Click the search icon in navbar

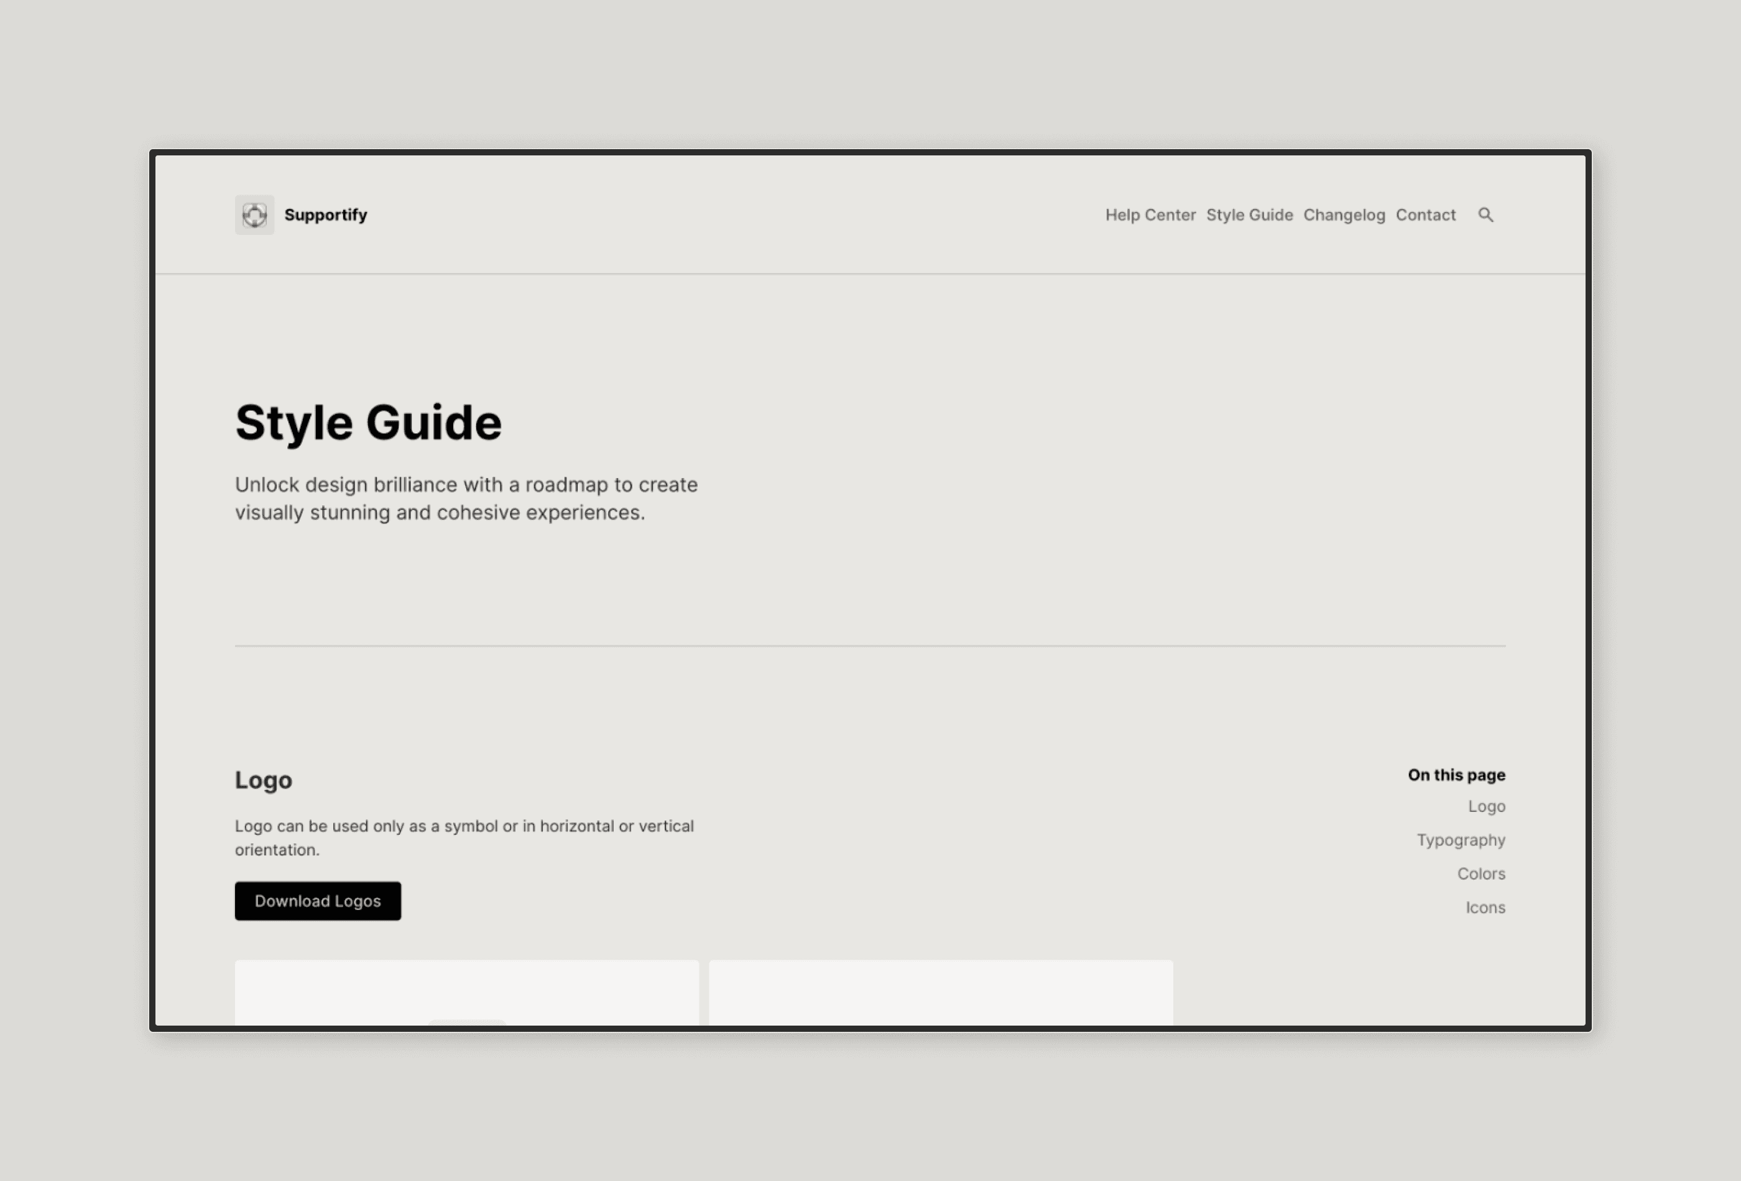point(1485,215)
